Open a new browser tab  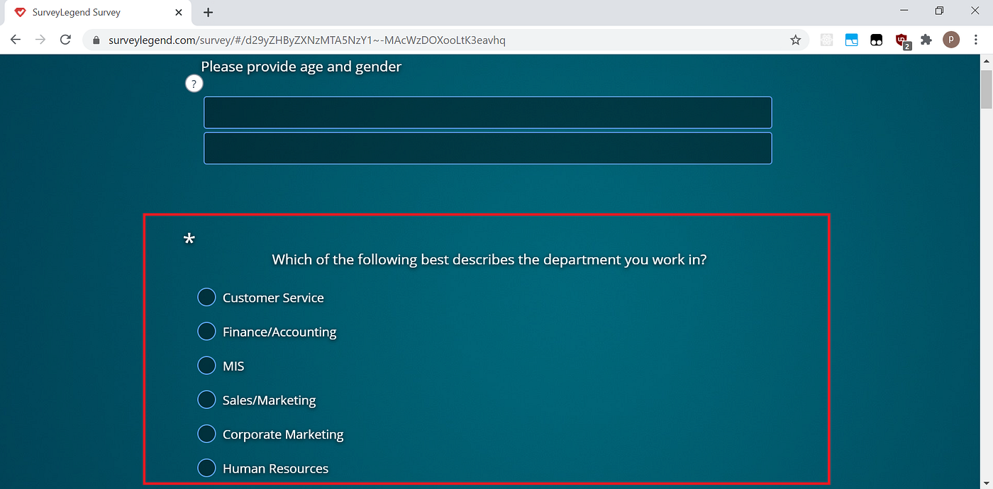(x=208, y=12)
